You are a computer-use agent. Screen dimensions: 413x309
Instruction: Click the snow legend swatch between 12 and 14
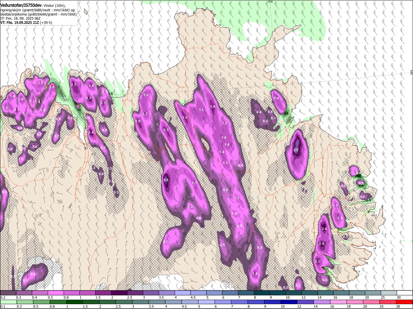click(309, 293)
